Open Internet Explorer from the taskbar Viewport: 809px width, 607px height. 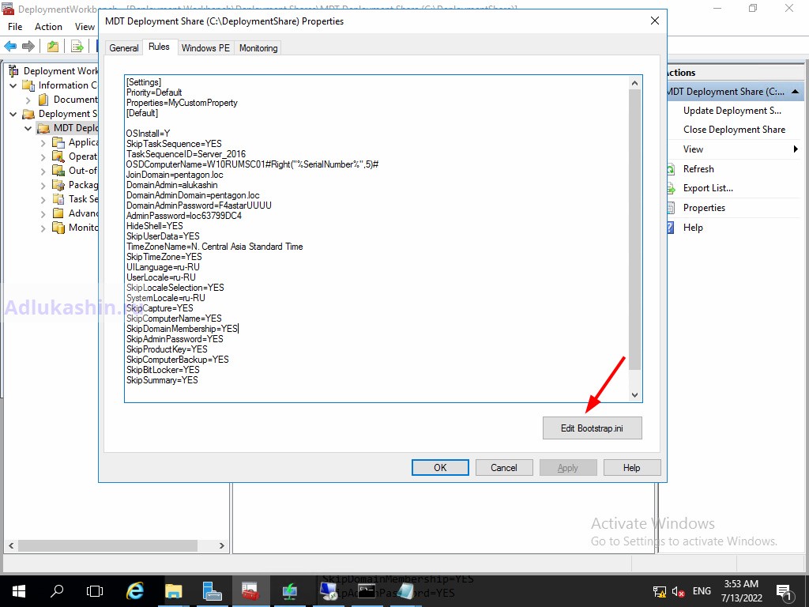tap(135, 591)
